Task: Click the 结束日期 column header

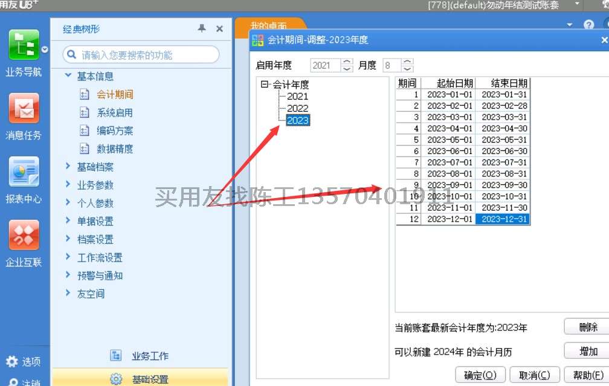Action: click(503, 83)
